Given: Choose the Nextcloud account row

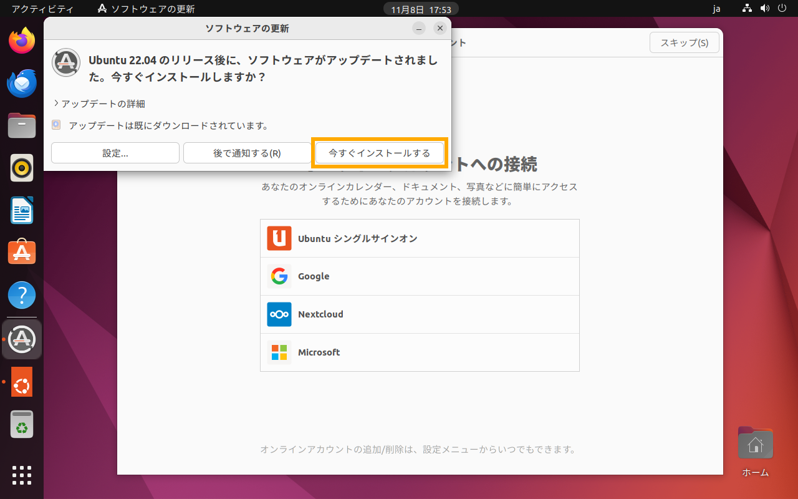Looking at the screenshot, I should coord(420,314).
